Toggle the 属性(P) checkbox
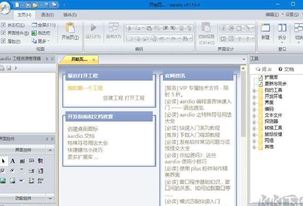 tap(3, 41)
